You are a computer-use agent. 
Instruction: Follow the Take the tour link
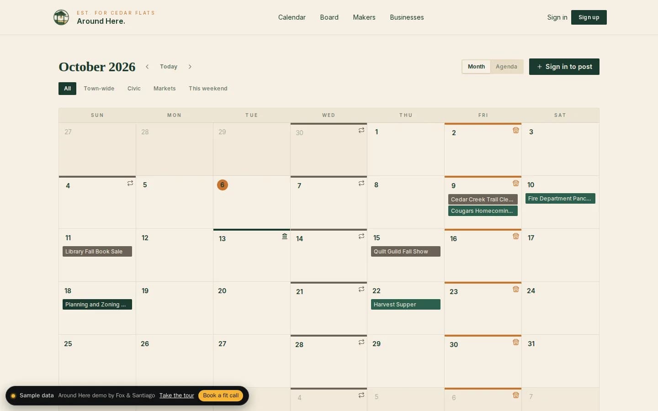pos(177,395)
